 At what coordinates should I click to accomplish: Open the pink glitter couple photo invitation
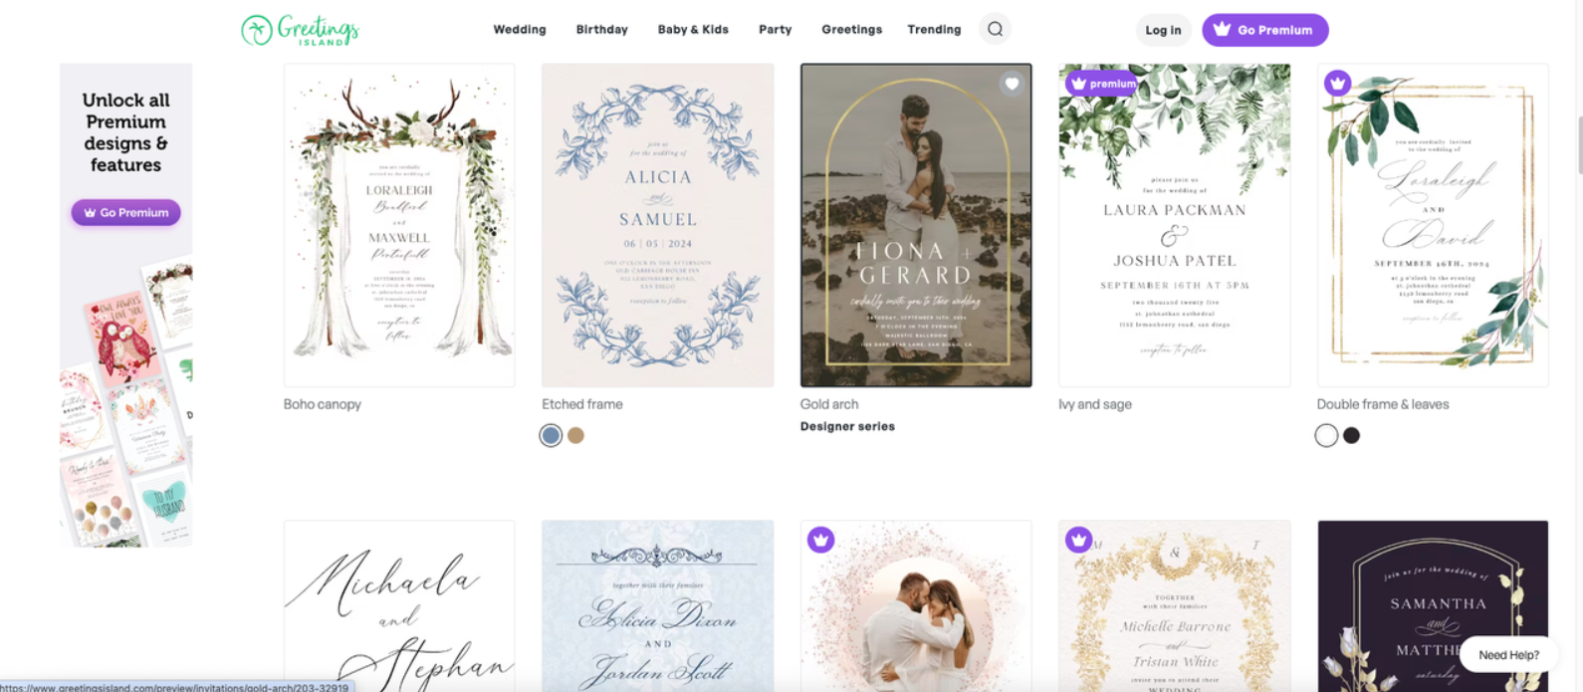coord(916,605)
